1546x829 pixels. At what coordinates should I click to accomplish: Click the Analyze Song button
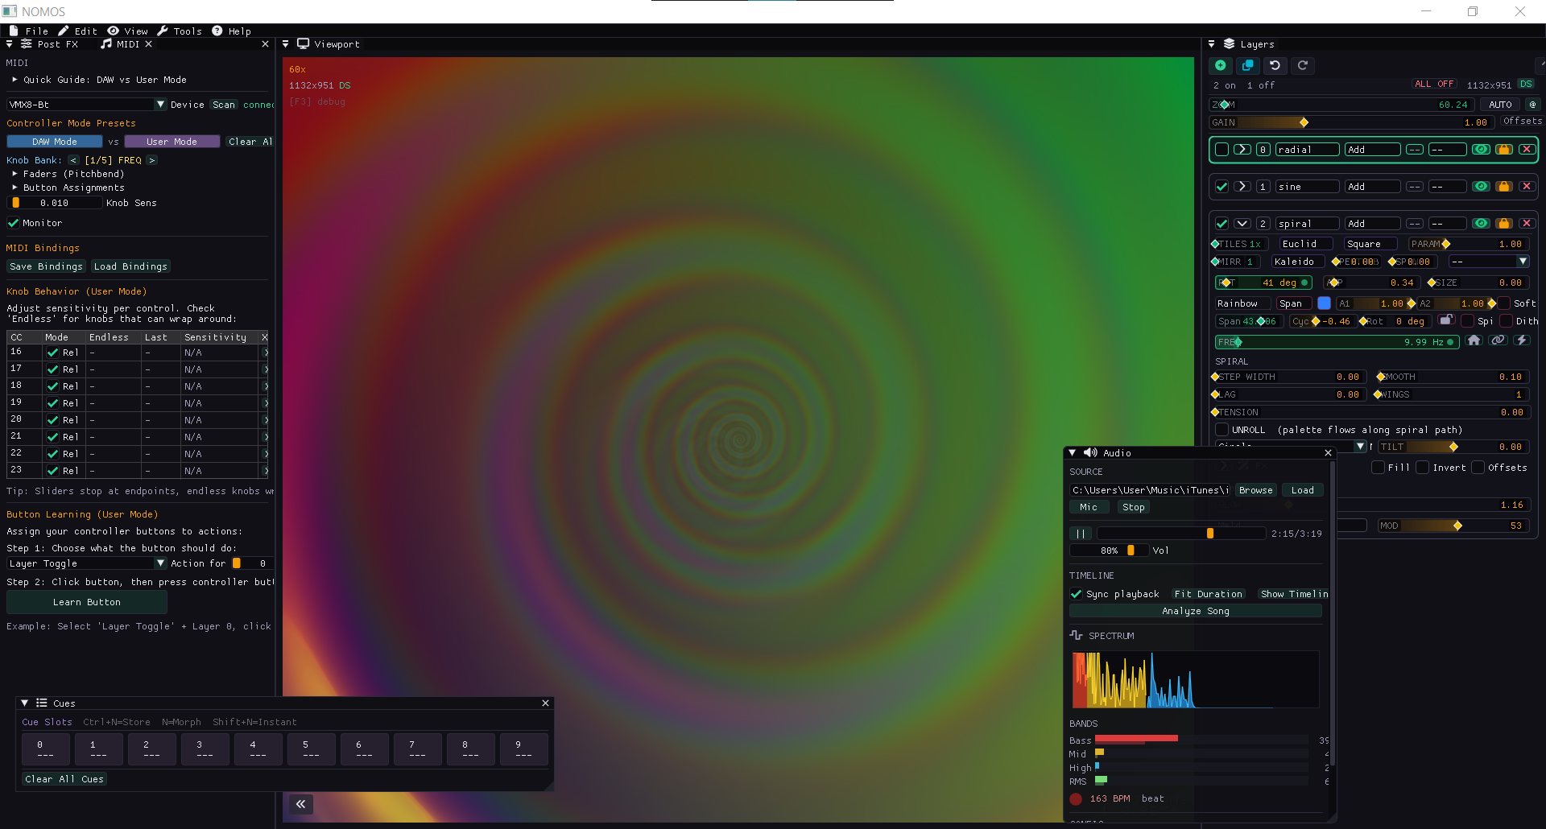pos(1195,610)
